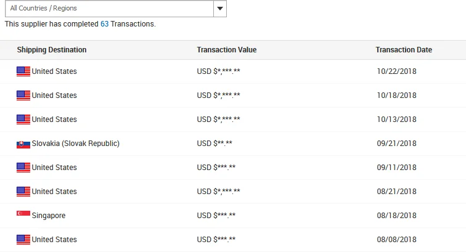Click the Transaction Value column header
This screenshot has width=466, height=252.
(226, 50)
